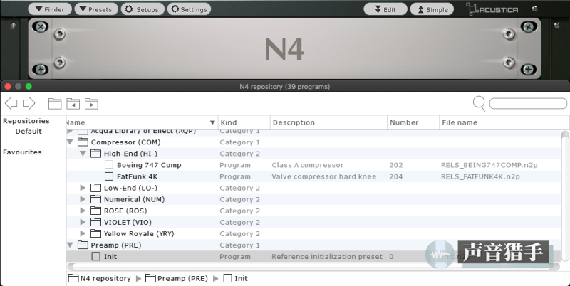Click the File name column header
Image resolution: width=570 pixels, height=286 pixels.
(x=504, y=122)
